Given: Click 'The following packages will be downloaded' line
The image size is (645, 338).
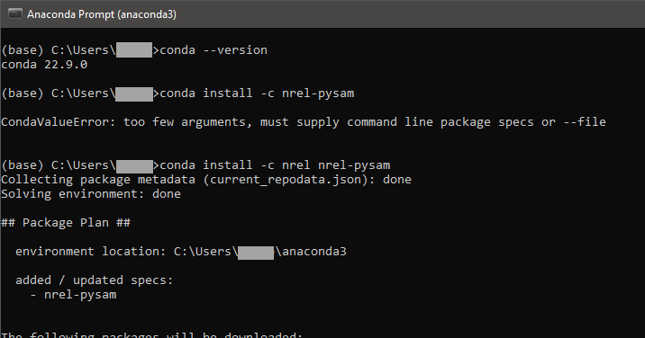Looking at the screenshot, I should (x=151, y=334).
